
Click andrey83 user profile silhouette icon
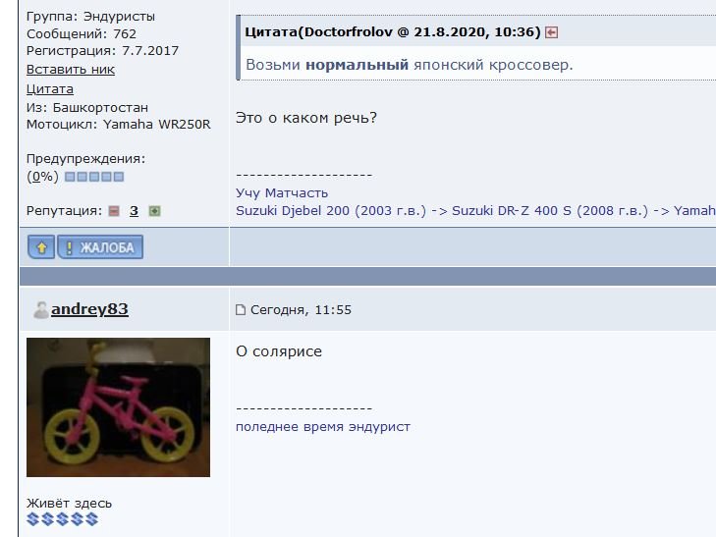click(40, 310)
